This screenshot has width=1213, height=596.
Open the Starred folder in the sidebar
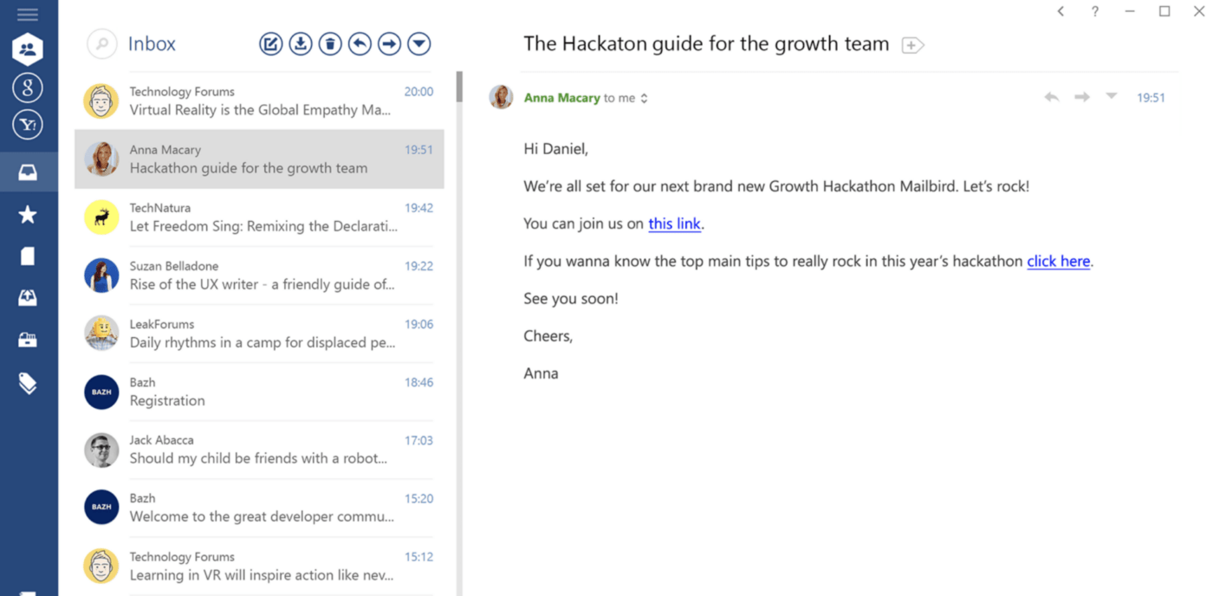(28, 215)
